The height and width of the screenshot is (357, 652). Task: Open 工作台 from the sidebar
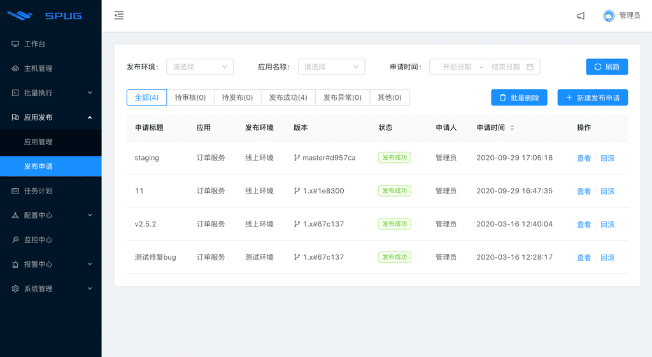point(34,44)
